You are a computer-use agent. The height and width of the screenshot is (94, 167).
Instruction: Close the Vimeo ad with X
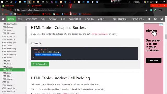click(162, 25)
